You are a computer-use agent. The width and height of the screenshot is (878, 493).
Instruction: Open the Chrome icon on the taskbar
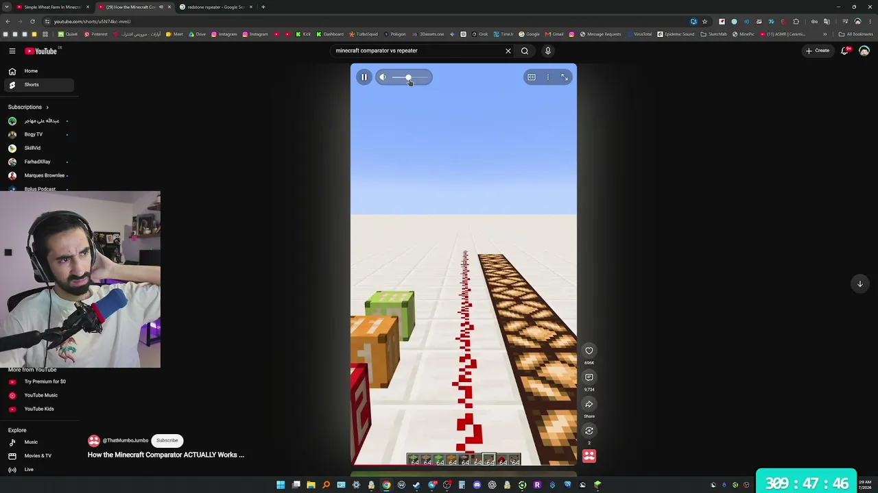386,485
